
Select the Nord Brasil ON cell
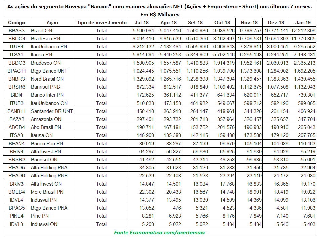pyautogui.click(x=52, y=79)
